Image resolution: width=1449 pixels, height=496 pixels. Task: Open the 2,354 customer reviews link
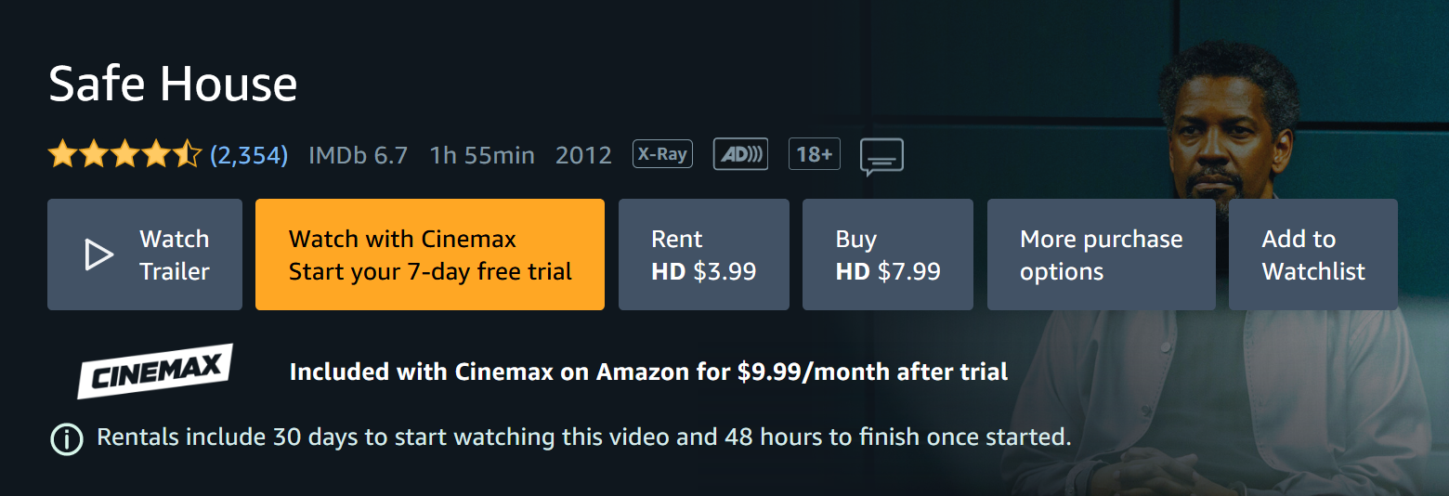coord(249,155)
